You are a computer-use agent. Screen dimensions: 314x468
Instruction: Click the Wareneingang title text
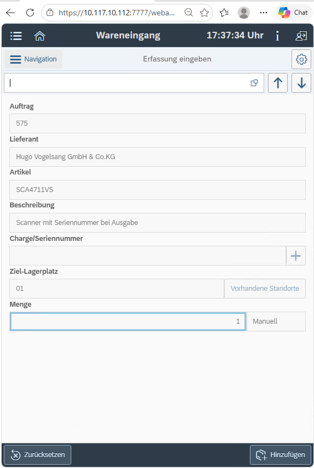click(128, 36)
